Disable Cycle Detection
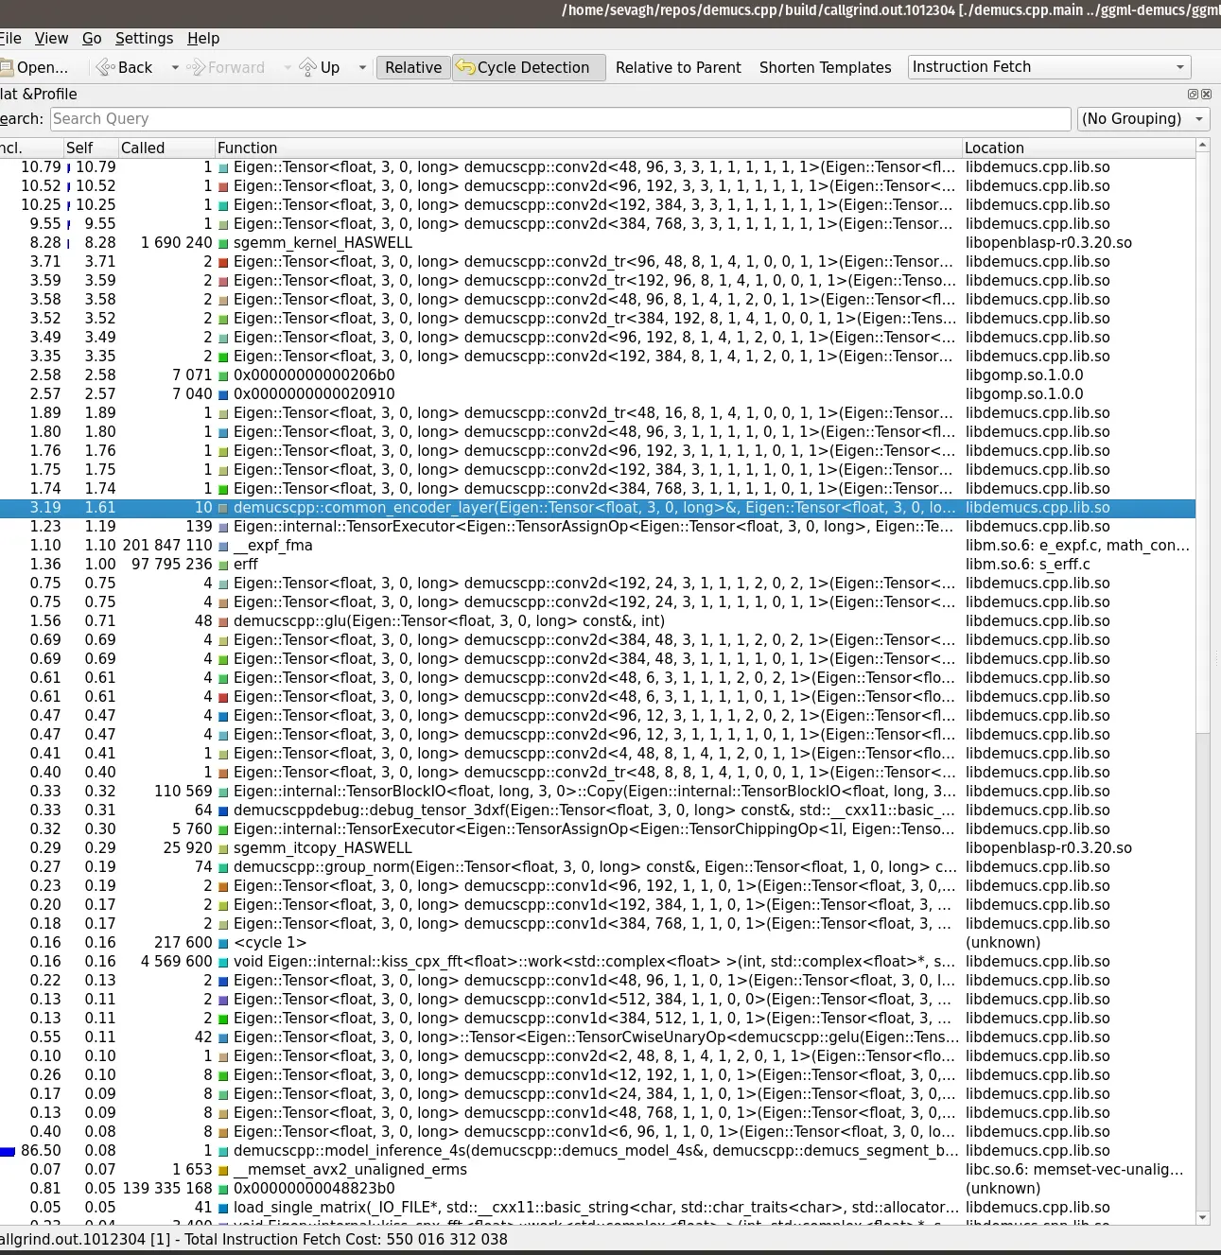This screenshot has width=1221, height=1255. [x=529, y=67]
